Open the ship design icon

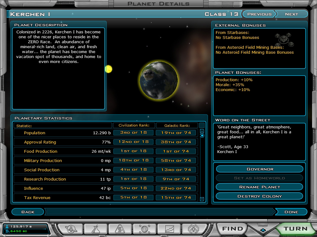coord(194,229)
